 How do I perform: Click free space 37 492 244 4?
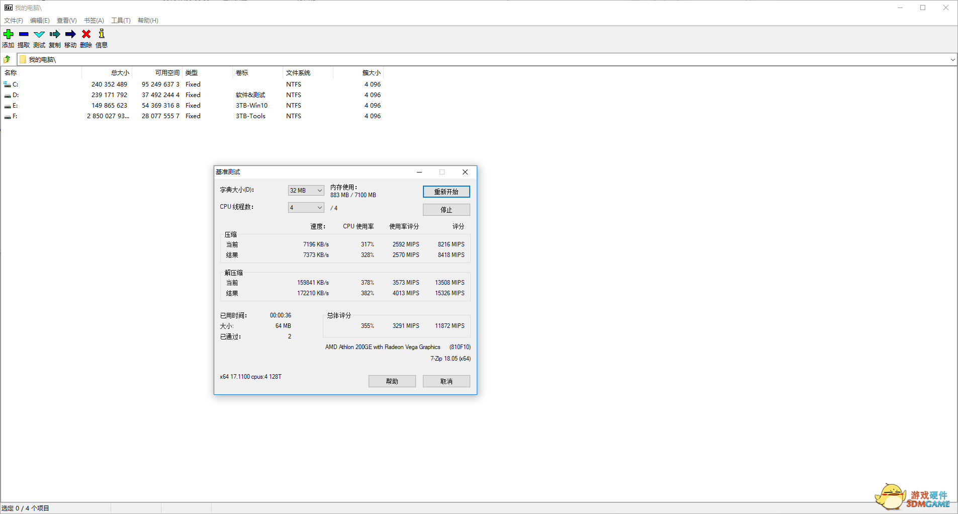point(161,95)
